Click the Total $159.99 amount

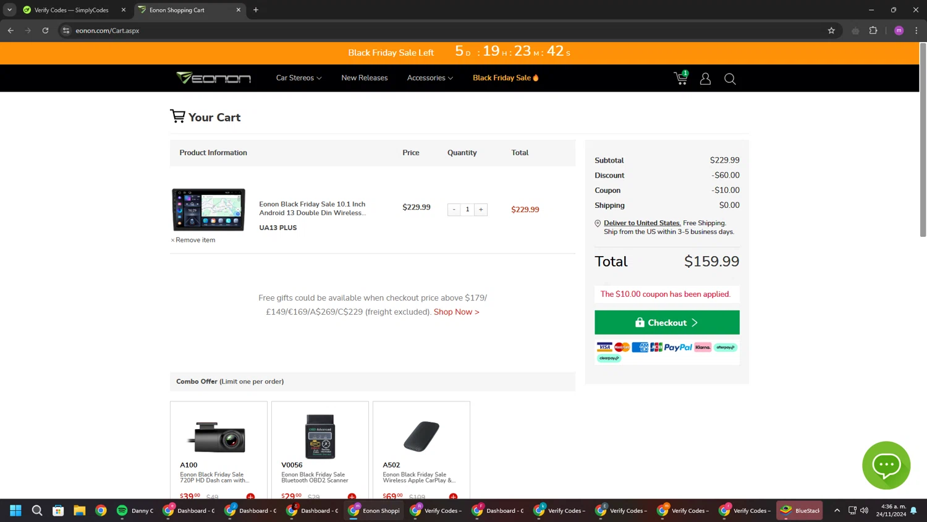click(711, 262)
